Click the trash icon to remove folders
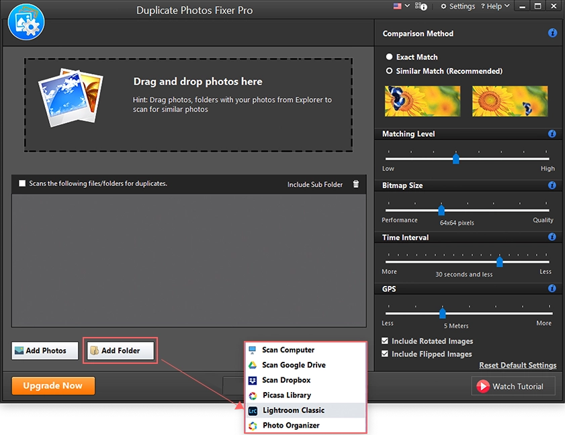Image resolution: width=565 pixels, height=435 pixels. [x=355, y=184]
